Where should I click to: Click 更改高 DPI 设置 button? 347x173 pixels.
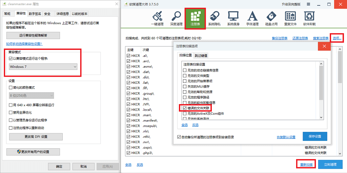pos(36,137)
